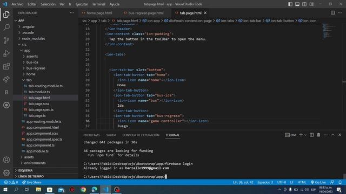This screenshot has height=194, width=346.
Task: Add a new terminal with plus icon
Action: coord(301,135)
